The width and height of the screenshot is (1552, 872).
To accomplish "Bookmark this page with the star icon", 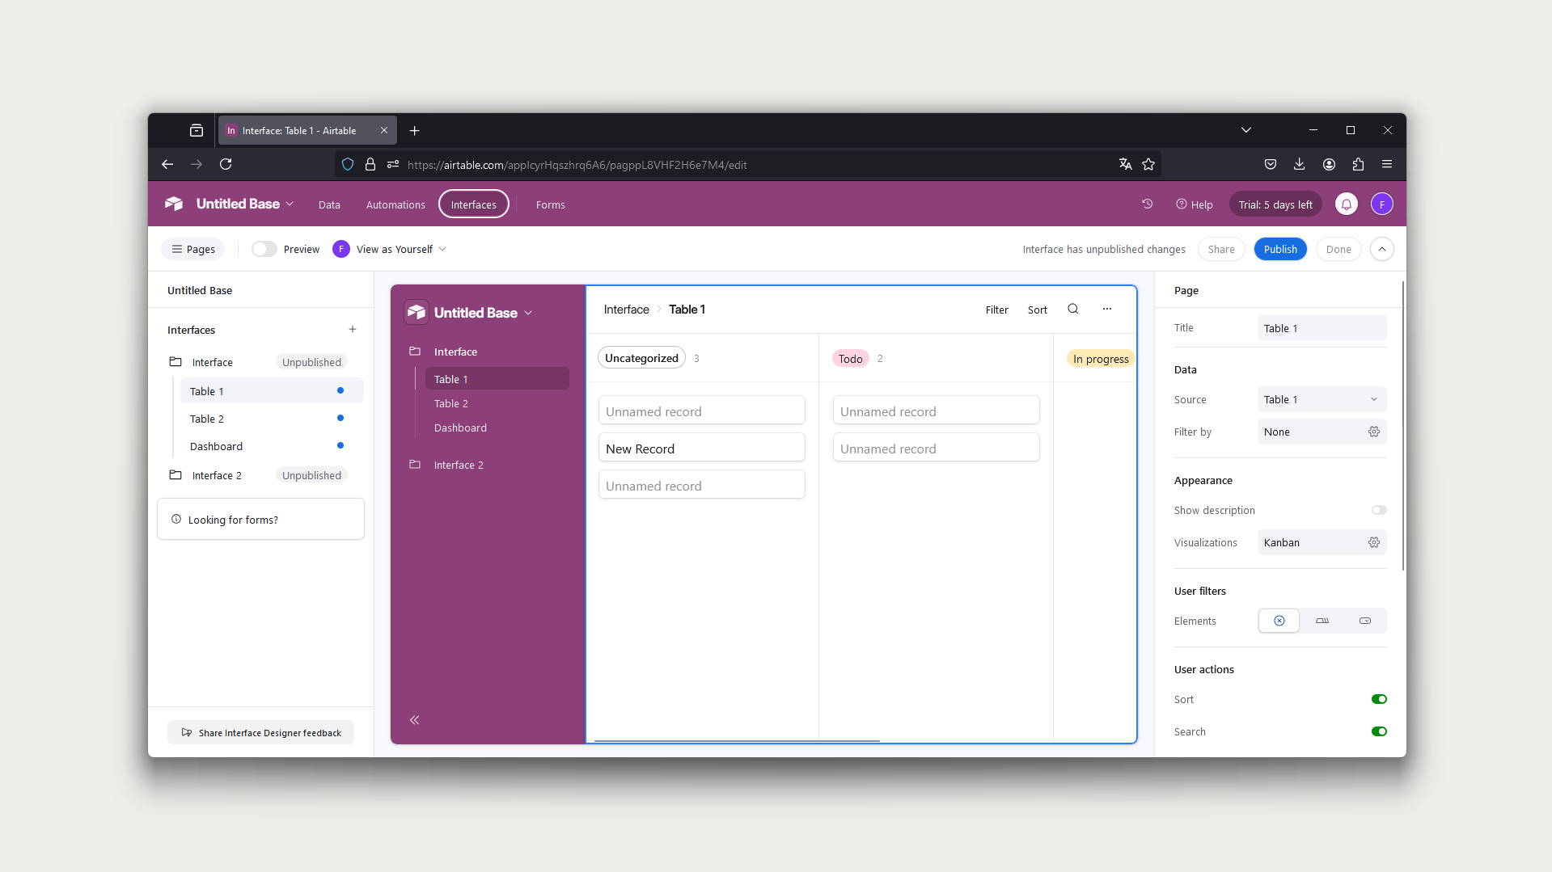I will pyautogui.click(x=1148, y=164).
